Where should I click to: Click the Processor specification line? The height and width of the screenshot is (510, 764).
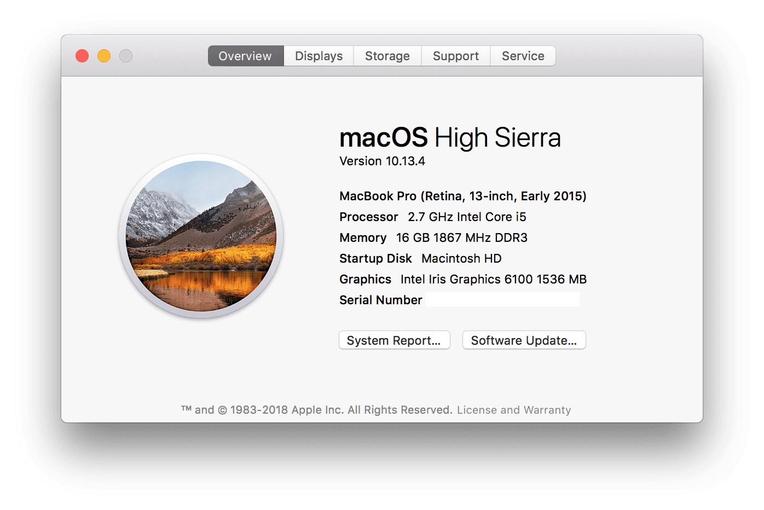point(432,217)
